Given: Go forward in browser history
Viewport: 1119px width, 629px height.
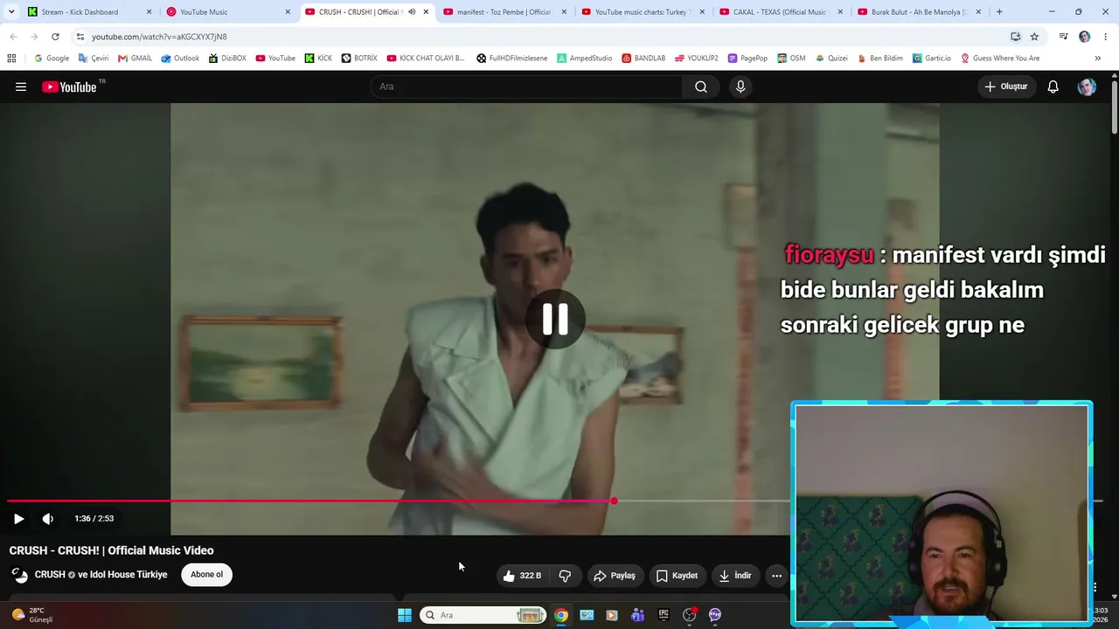Looking at the screenshot, I should pos(34,37).
